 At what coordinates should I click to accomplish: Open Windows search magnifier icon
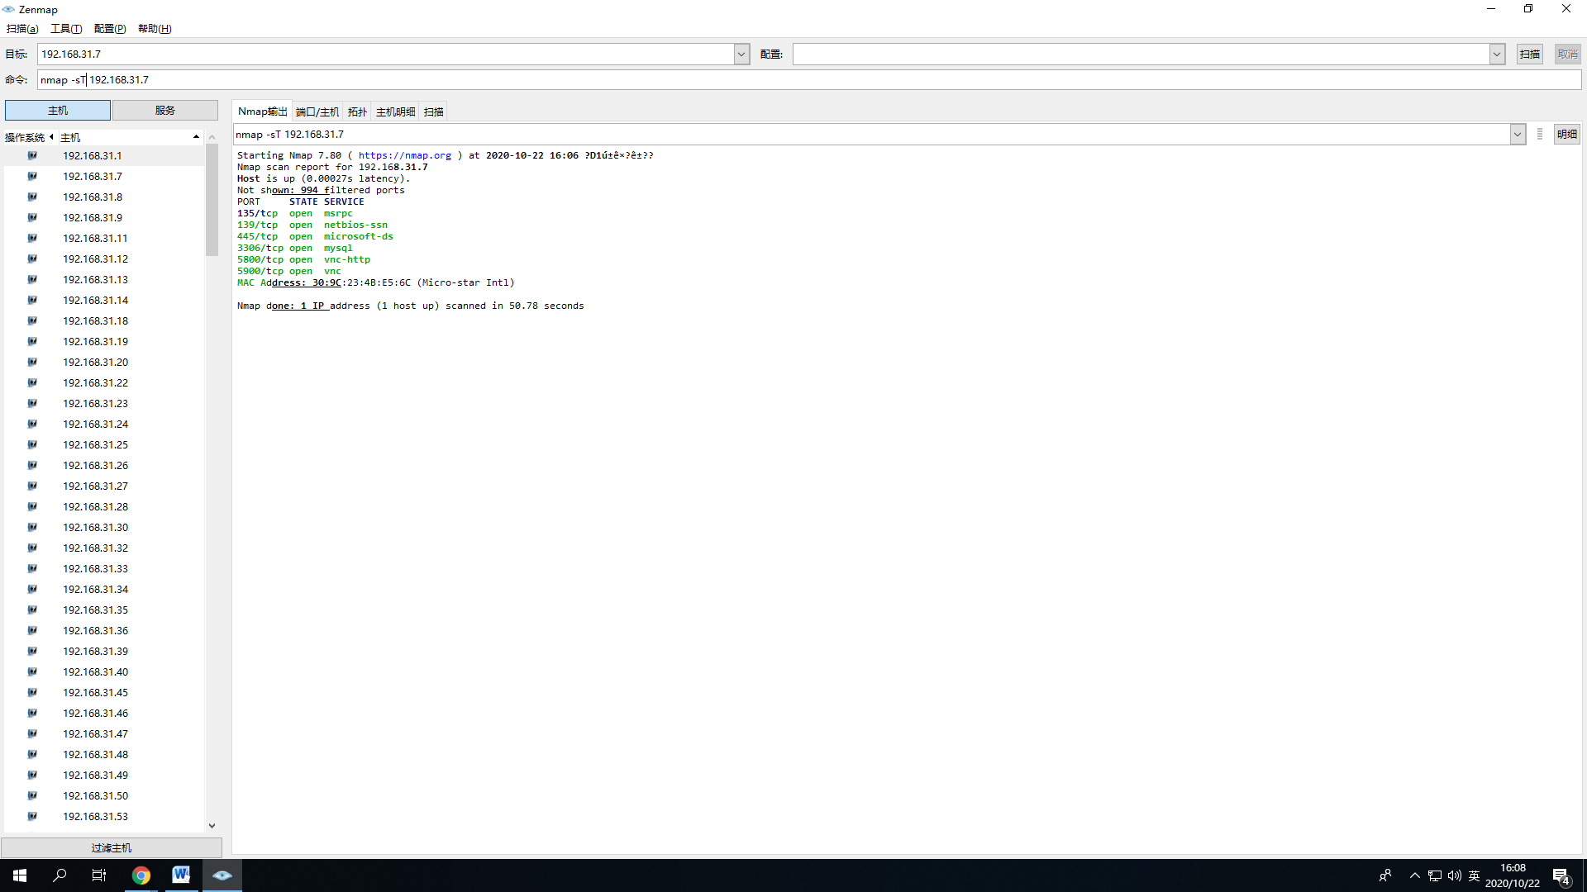tap(60, 875)
